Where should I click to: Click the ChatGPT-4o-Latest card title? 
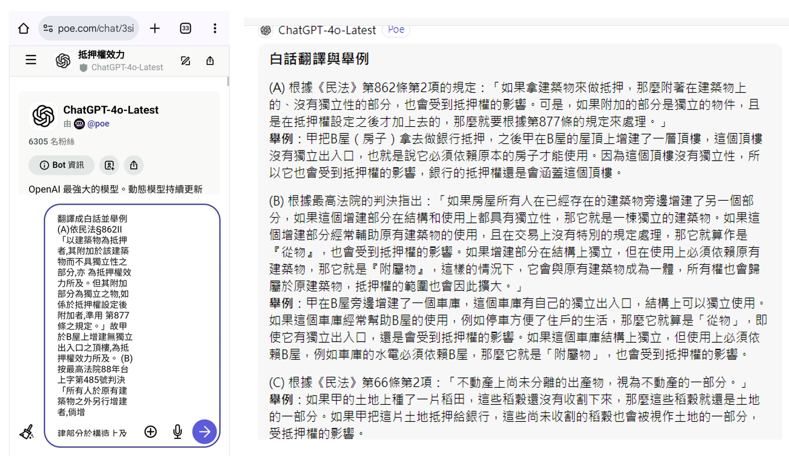[111, 110]
